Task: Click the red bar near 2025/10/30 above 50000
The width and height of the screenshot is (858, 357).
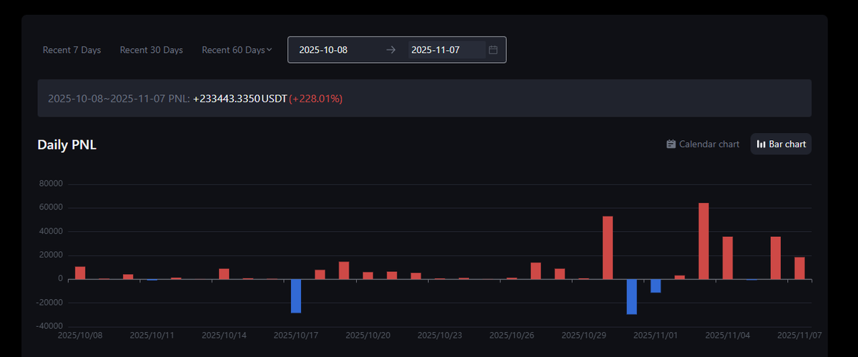Action: click(608, 248)
